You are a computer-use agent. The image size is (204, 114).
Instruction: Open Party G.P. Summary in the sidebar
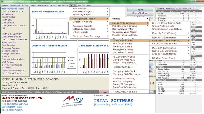pyautogui.click(x=12, y=34)
